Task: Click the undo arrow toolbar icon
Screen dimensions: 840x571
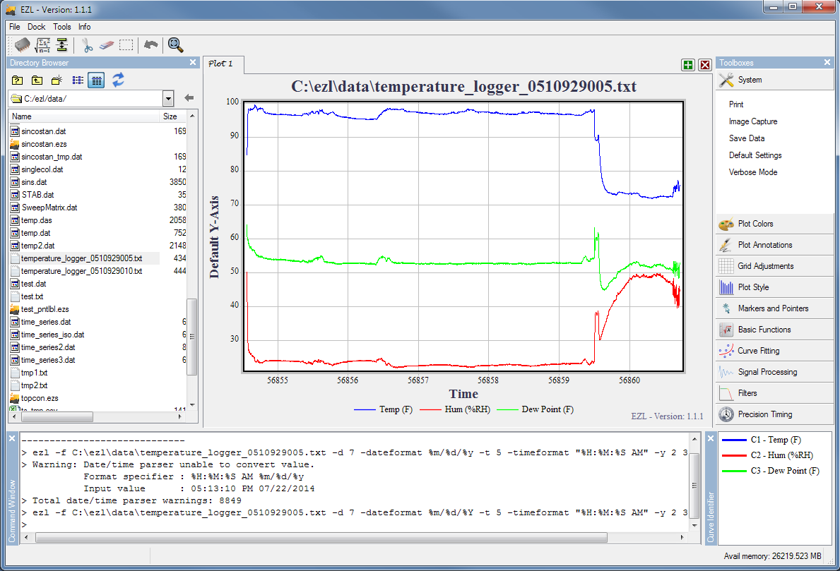Action: pos(151,45)
